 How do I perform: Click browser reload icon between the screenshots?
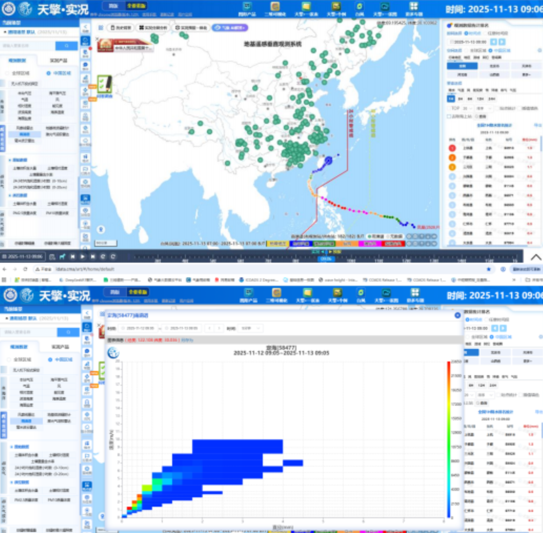pyautogui.click(x=25, y=269)
